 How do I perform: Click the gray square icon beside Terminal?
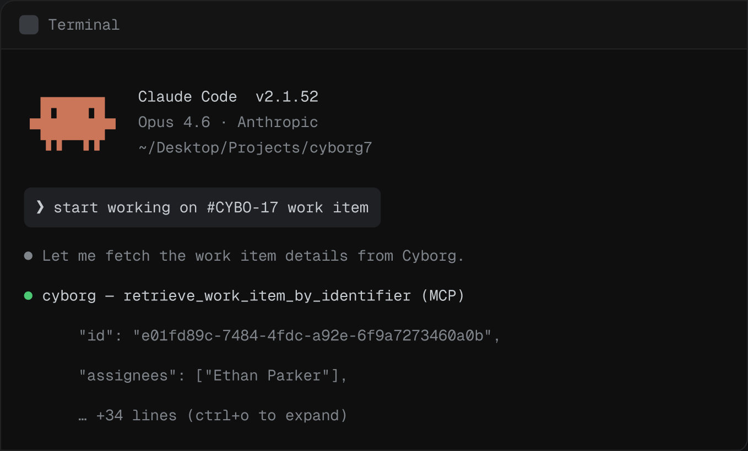coord(29,25)
